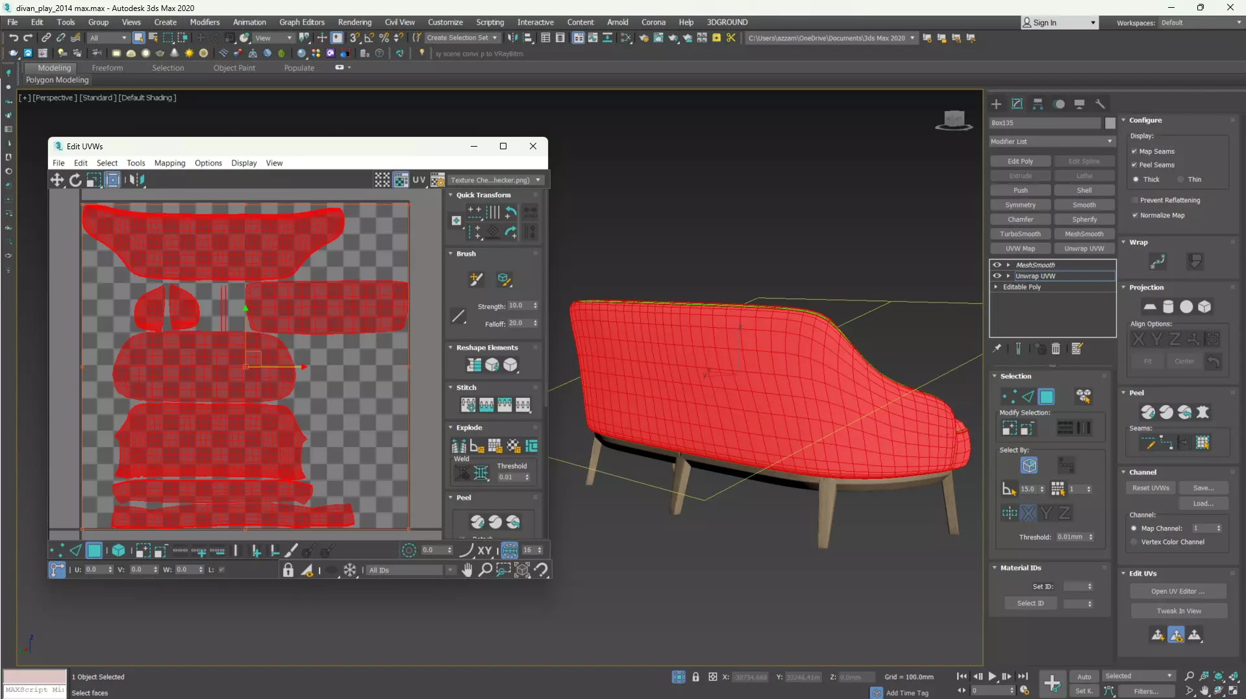This screenshot has width=1246, height=699.
Task: Click the Lock Selection padlock icon in Edit UVWs
Action: click(x=288, y=570)
